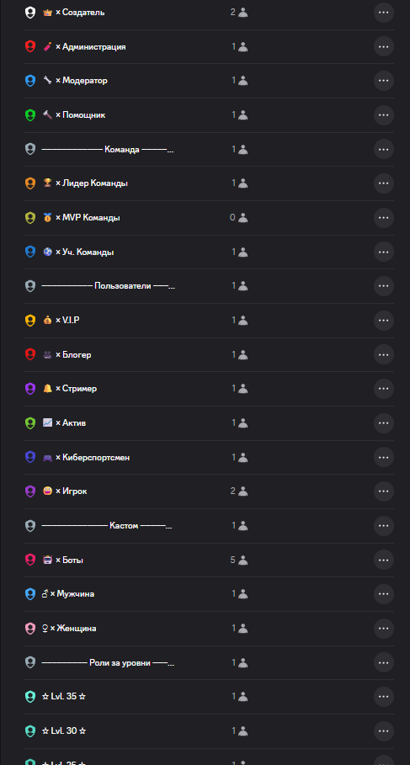Select the Киберспортсмен role row
Screen dimensions: 410x765
(x=209, y=457)
